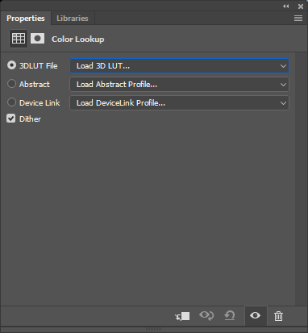Open the Properties panel flyout menu
The width and height of the screenshot is (308, 333).
[298, 18]
